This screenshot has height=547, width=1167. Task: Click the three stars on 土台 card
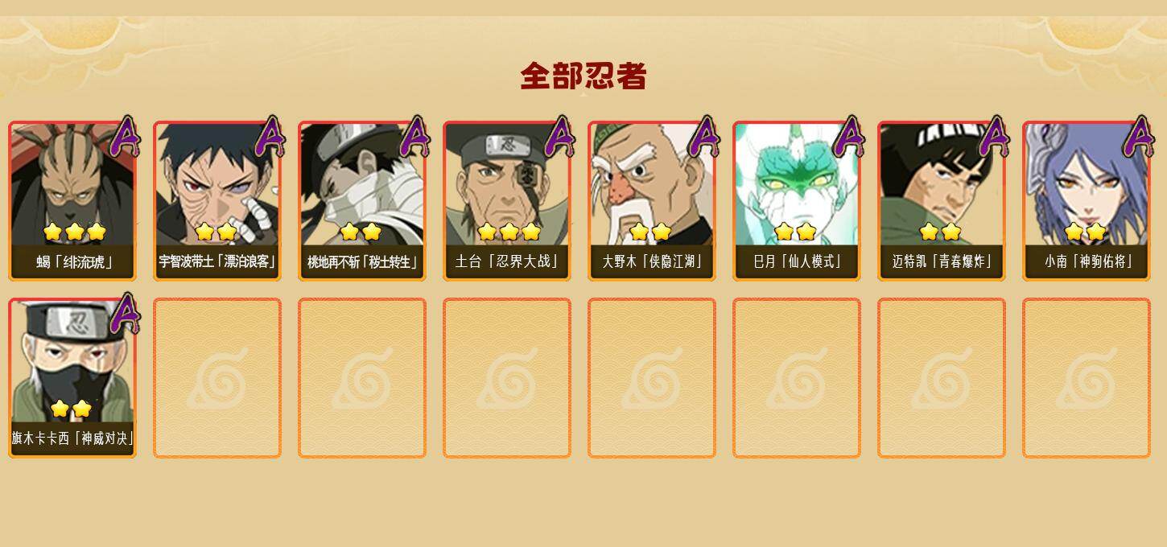tap(509, 232)
